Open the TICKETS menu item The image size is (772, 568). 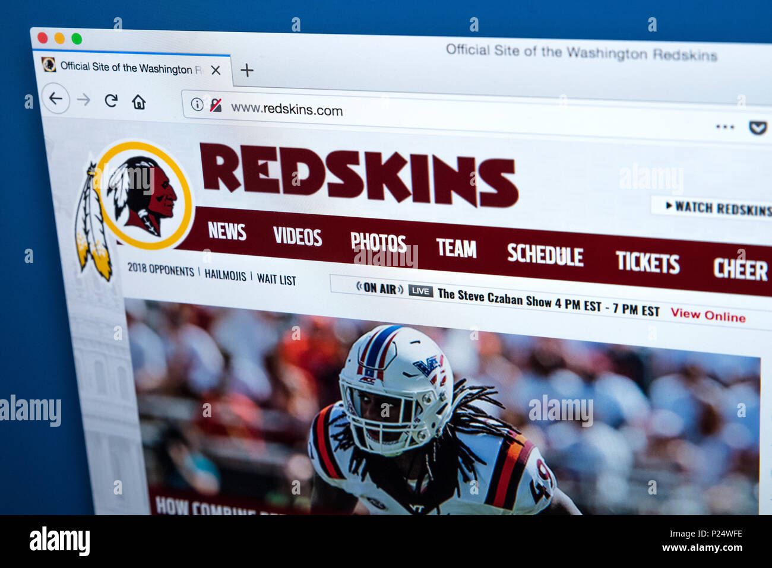pos(647,262)
